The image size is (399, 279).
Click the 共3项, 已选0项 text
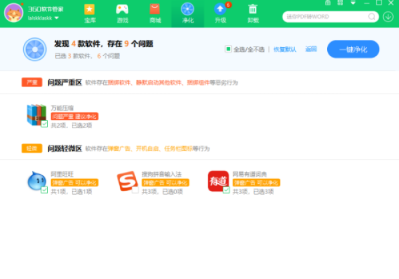click(x=162, y=191)
